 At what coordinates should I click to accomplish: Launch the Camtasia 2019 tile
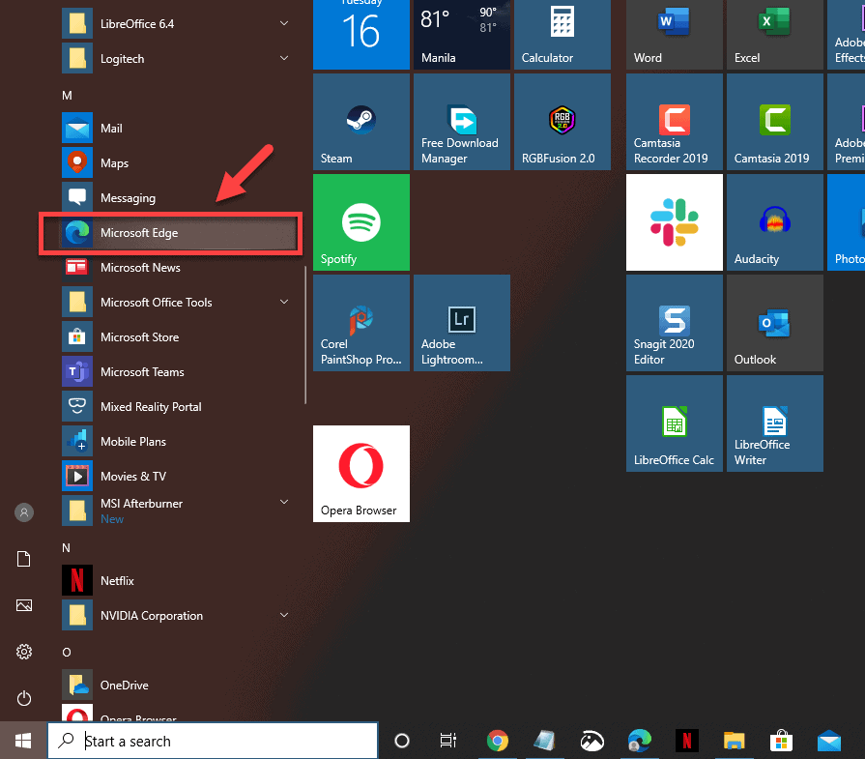pyautogui.click(x=774, y=122)
